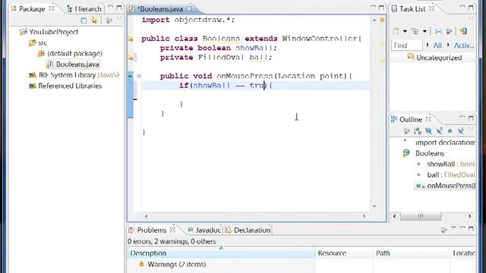The height and width of the screenshot is (273, 486).
Task: Collapse the onMousePress method fold
Action: [x=139, y=76]
